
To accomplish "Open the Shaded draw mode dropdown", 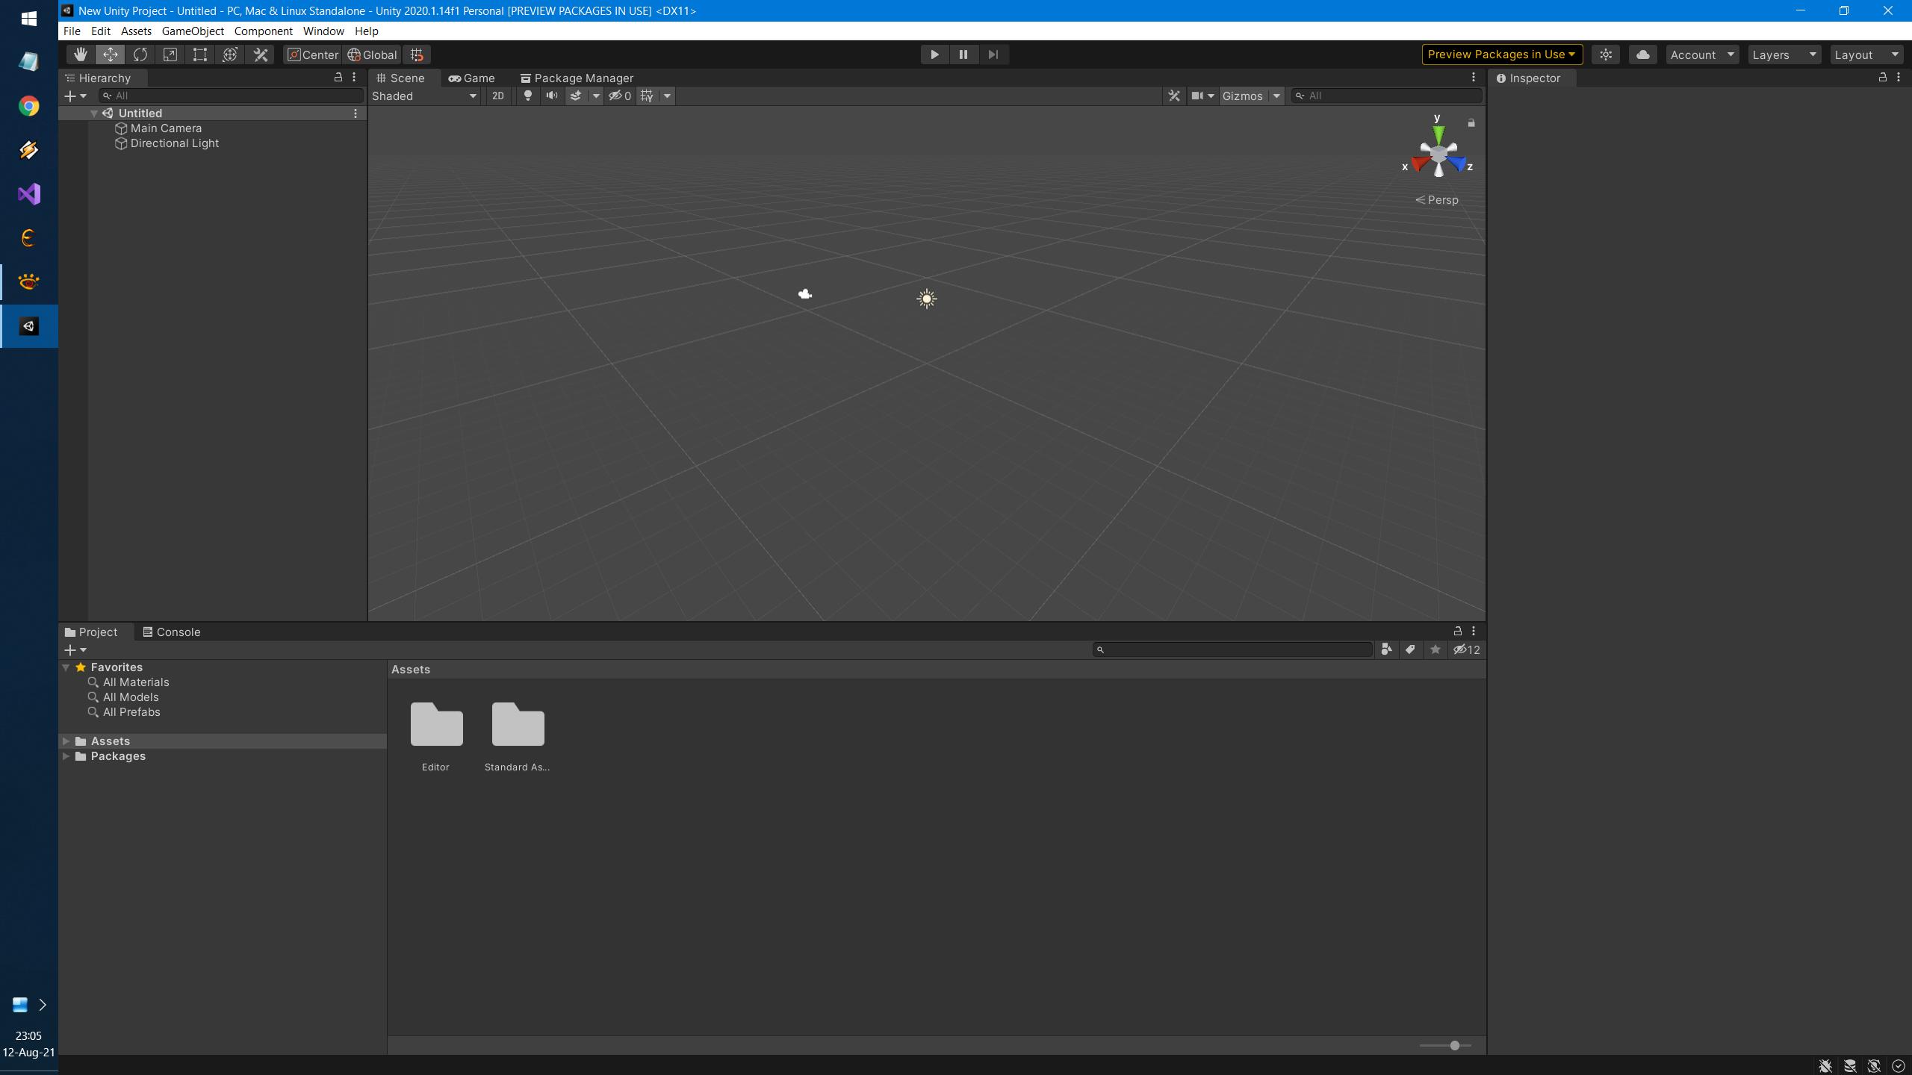I will point(424,96).
